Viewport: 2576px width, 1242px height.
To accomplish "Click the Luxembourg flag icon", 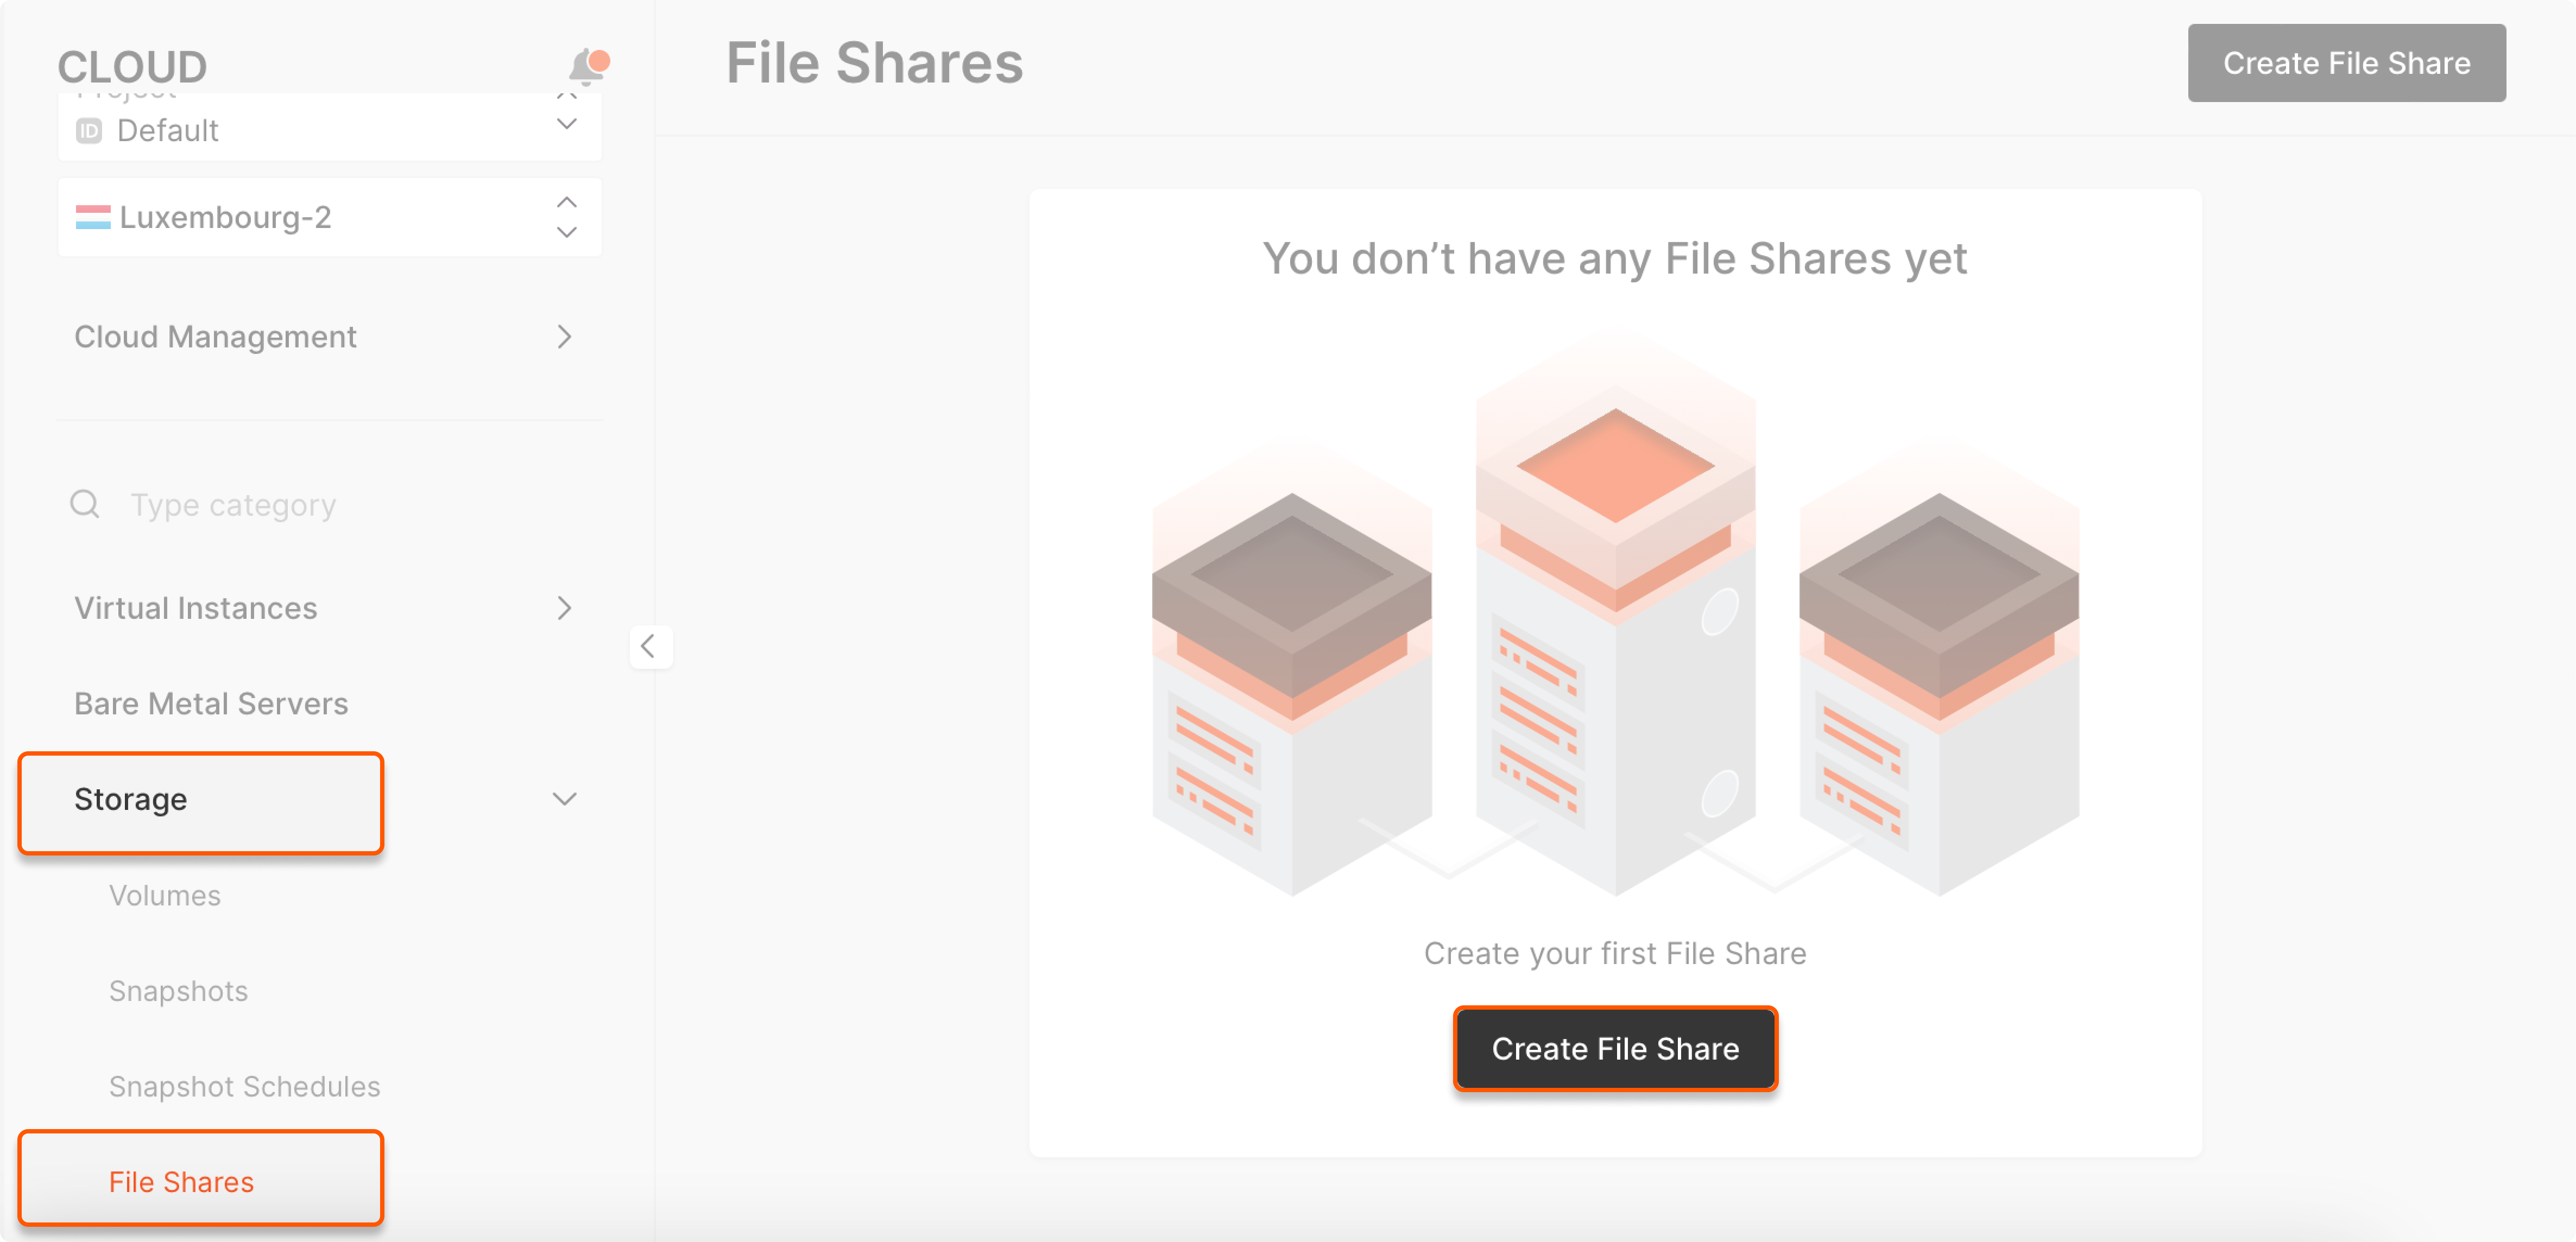I will [x=92, y=217].
